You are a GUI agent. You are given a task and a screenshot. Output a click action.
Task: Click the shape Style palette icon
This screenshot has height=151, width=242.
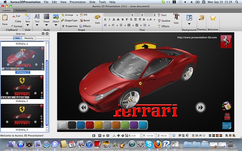click(x=97, y=17)
